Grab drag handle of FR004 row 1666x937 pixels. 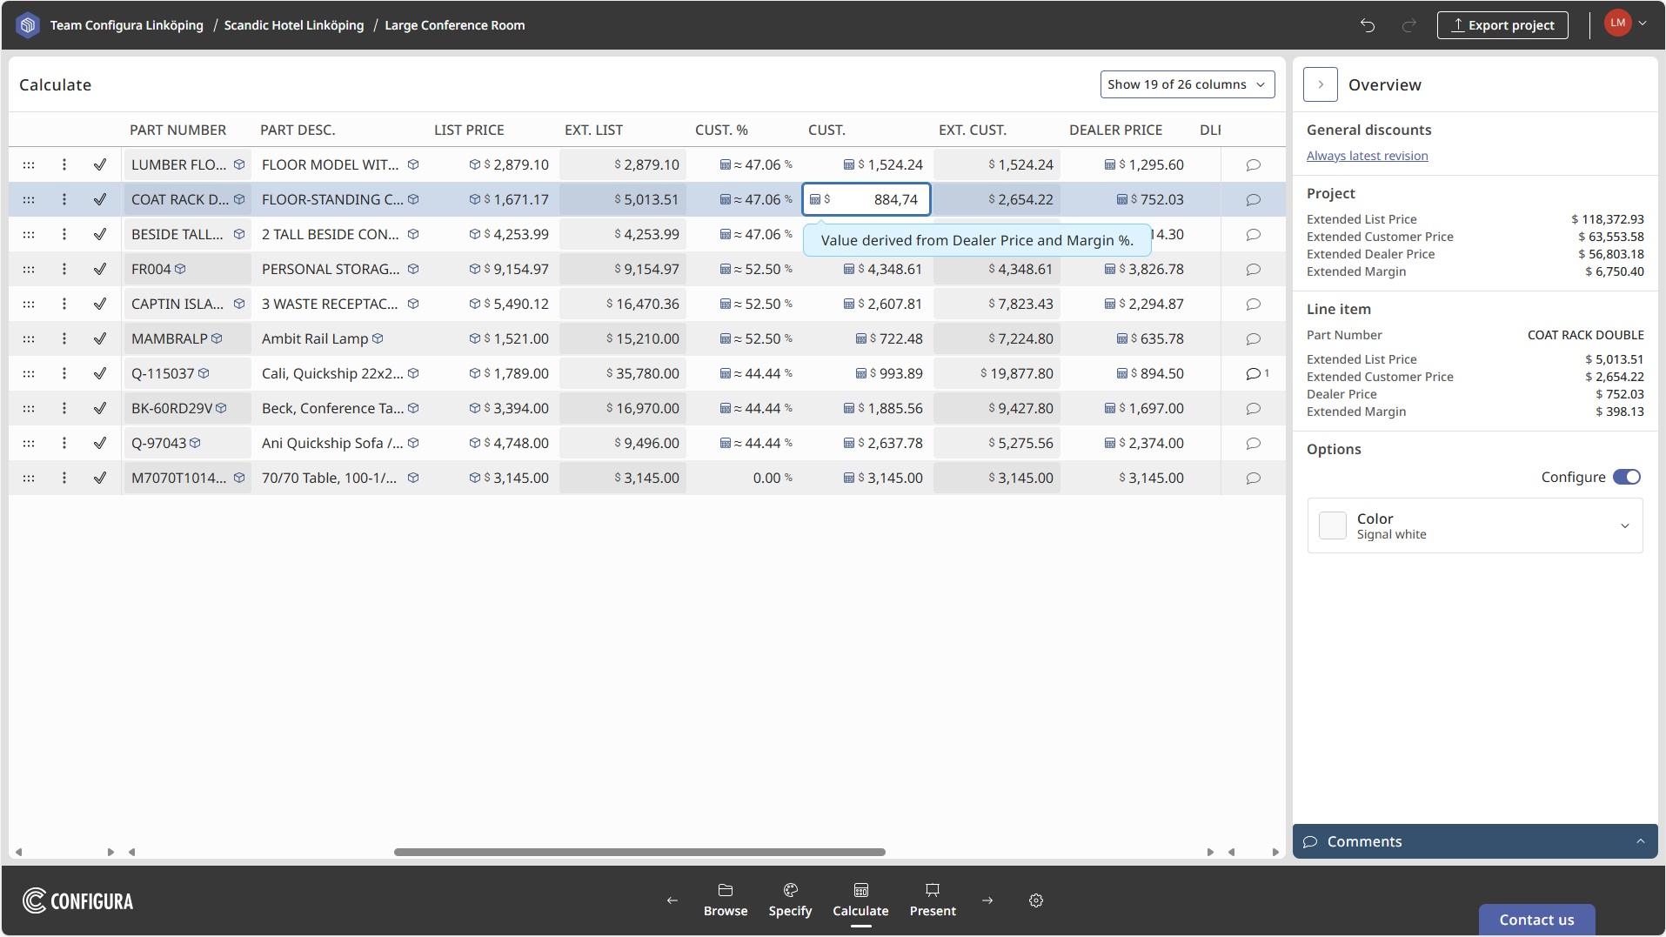click(29, 269)
